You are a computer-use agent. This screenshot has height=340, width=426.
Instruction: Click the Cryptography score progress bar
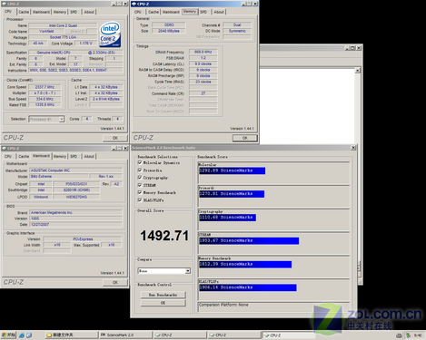coord(227,218)
